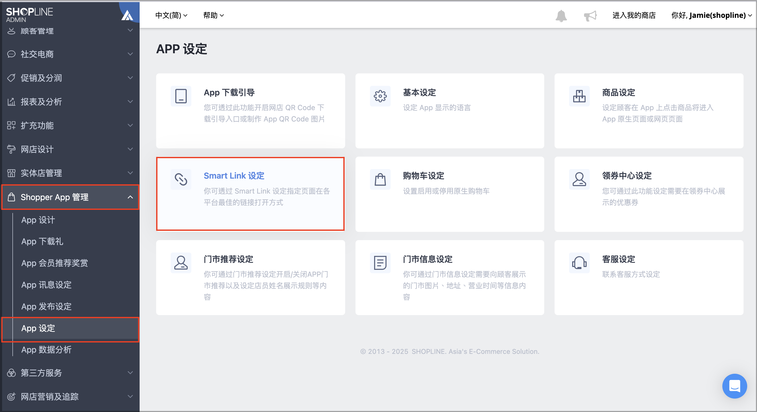Click the megaphone announcements icon
Image resolution: width=757 pixels, height=412 pixels.
[590, 15]
